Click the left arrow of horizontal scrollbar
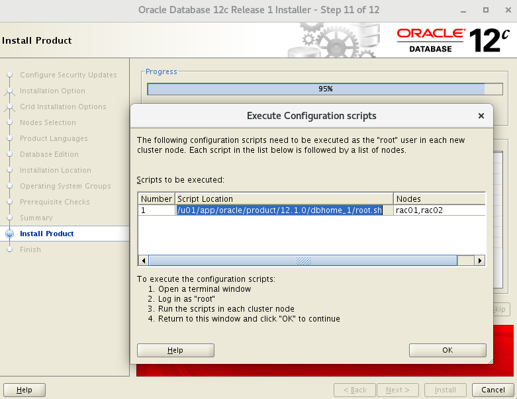This screenshot has width=517, height=399. [143, 261]
